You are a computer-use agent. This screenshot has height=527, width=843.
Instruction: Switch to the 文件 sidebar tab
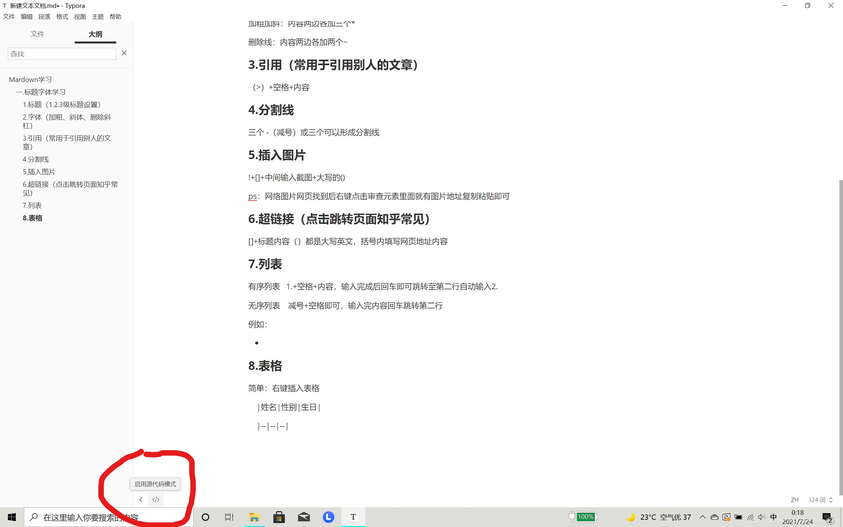coord(37,34)
